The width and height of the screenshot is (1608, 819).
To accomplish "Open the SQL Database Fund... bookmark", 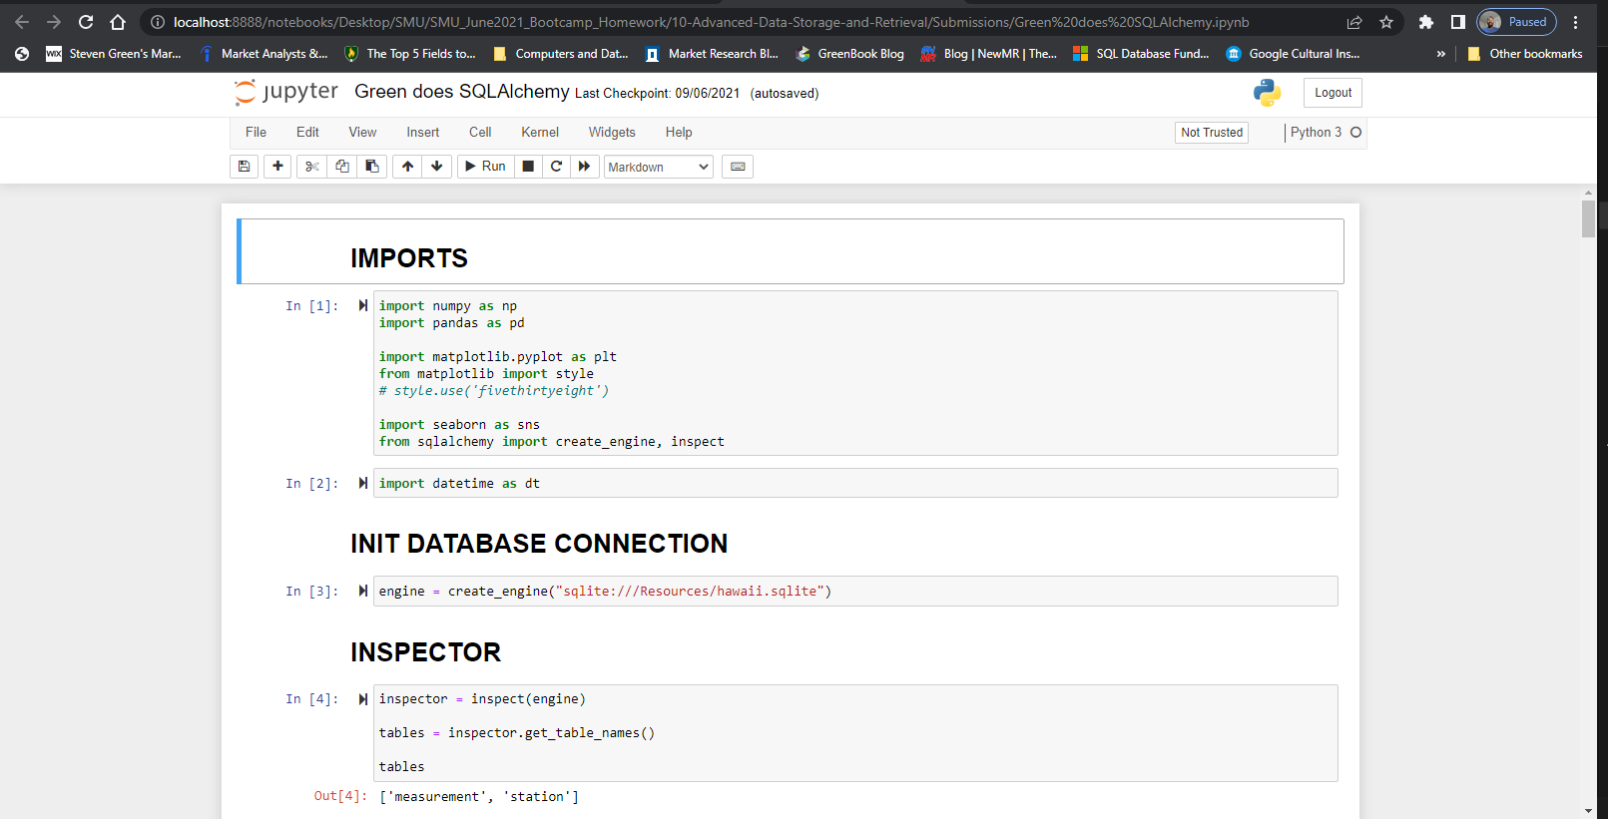I will click(1141, 54).
